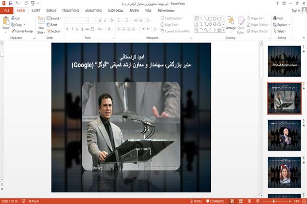Viewport: 307px width, 204px height.
Task: Select slide 3 thumbnail
Action: (284, 135)
